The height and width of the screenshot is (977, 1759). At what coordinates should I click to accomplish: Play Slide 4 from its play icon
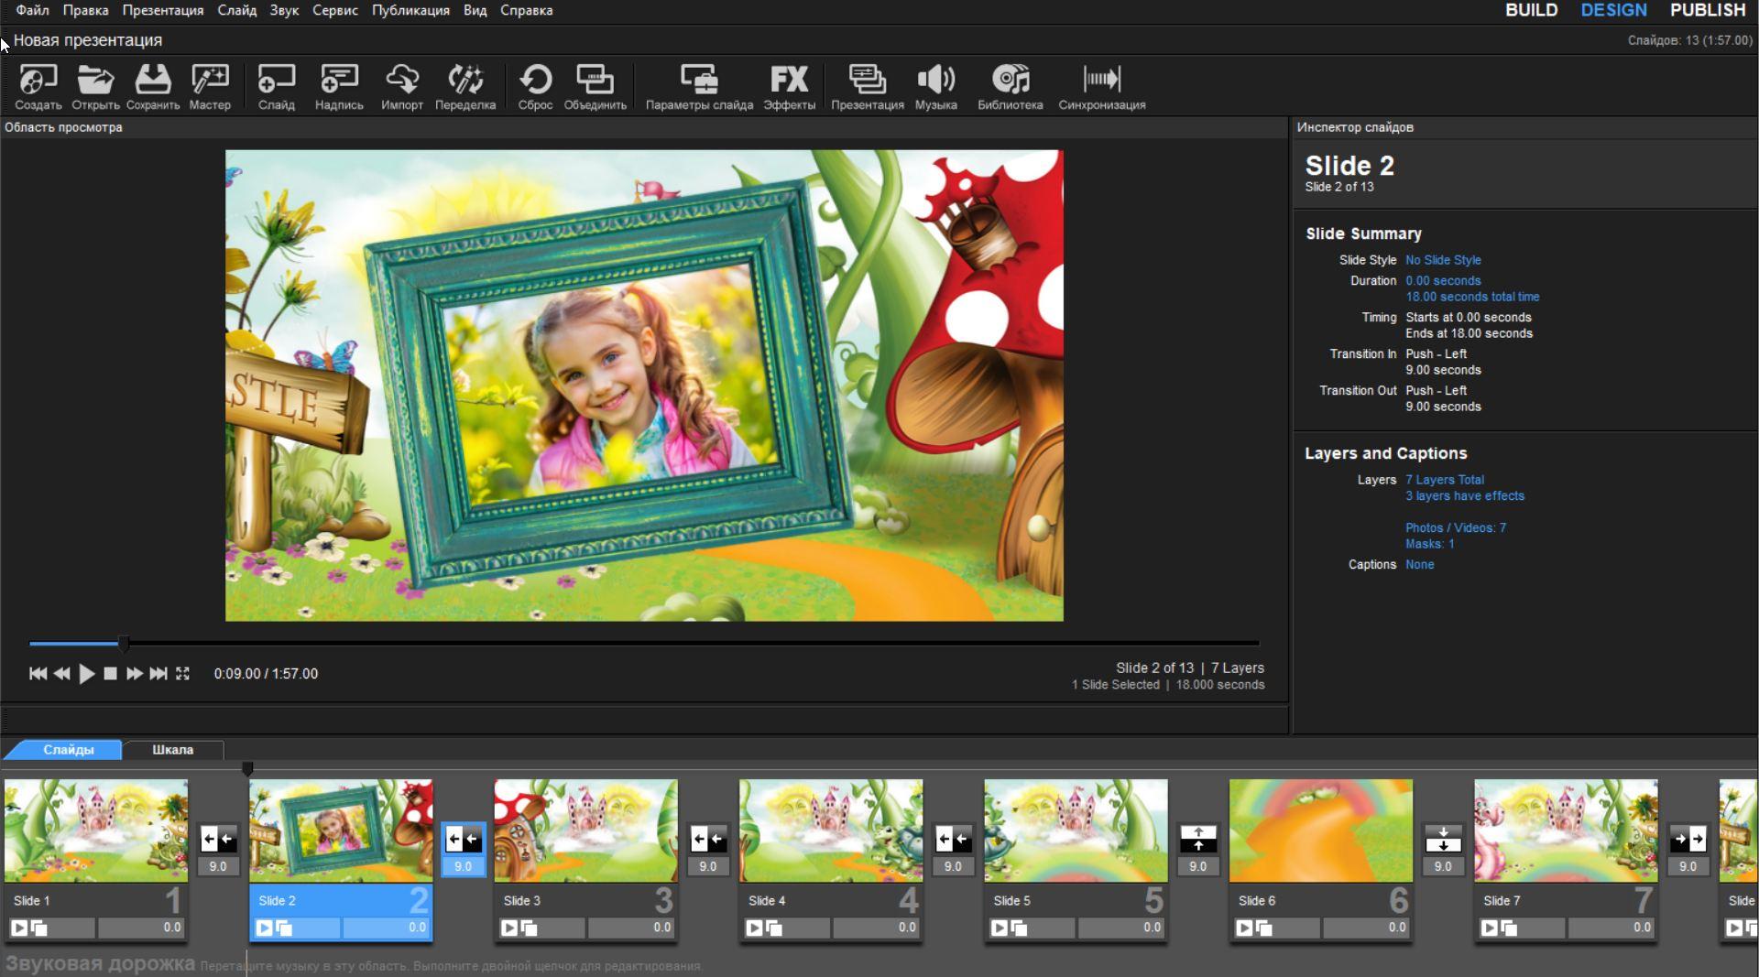pyautogui.click(x=754, y=928)
